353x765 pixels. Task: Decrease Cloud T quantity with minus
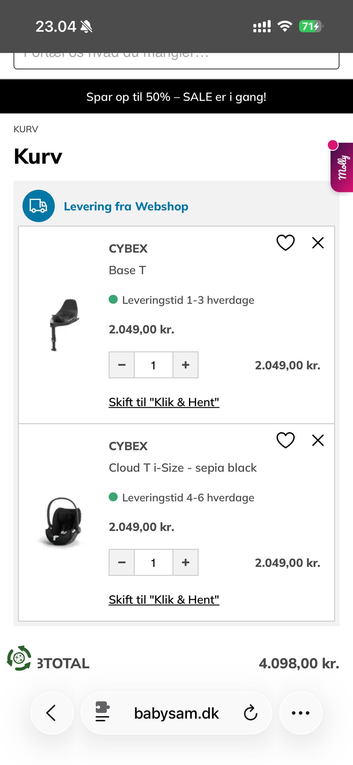[x=122, y=562]
